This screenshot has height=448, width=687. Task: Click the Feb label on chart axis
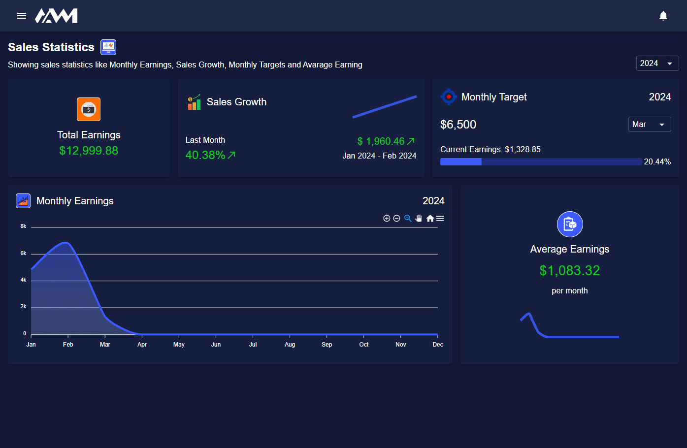[x=68, y=345]
